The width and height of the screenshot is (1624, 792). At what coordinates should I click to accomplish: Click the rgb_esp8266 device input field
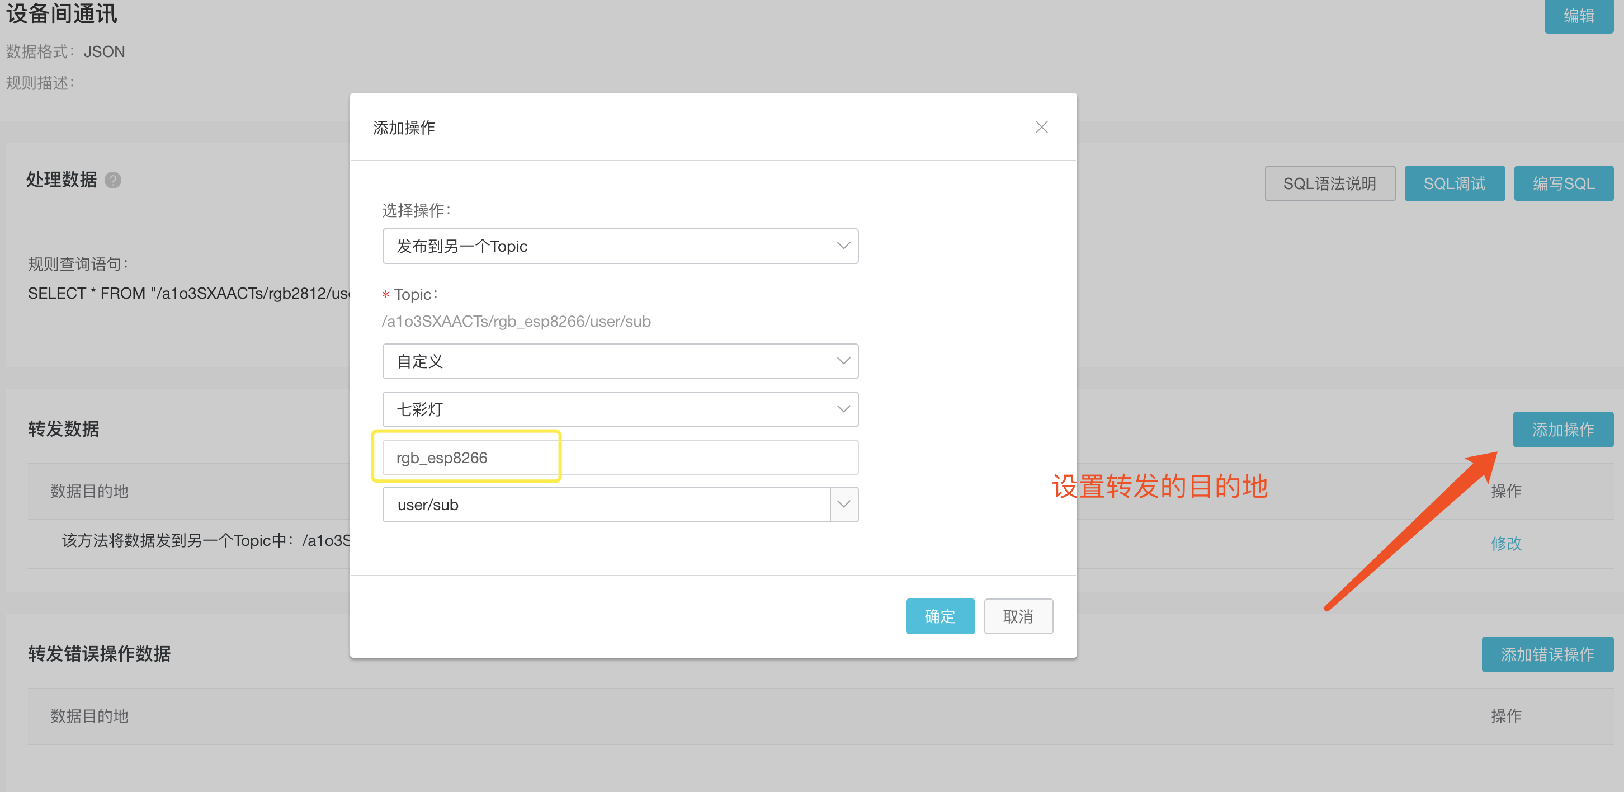[620, 458]
